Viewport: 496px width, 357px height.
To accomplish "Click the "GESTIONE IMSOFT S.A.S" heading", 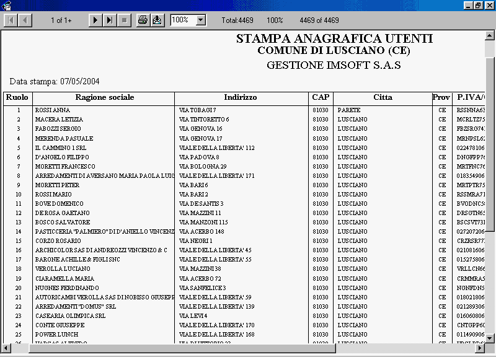I will (x=334, y=65).
